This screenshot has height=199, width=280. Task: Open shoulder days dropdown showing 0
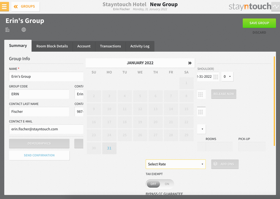click(227, 77)
